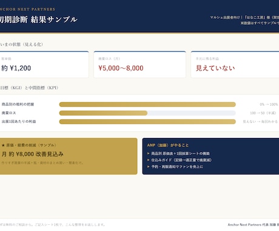Click the ANCHOR NEXT PARTNERS header text
Screen dimensions: 279x231
(x=27, y=9)
